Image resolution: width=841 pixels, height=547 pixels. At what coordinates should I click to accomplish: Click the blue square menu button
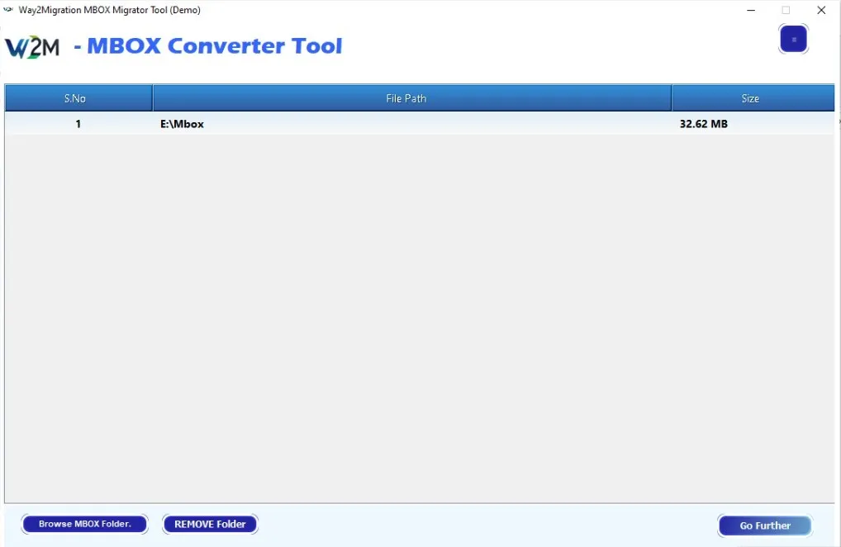793,39
